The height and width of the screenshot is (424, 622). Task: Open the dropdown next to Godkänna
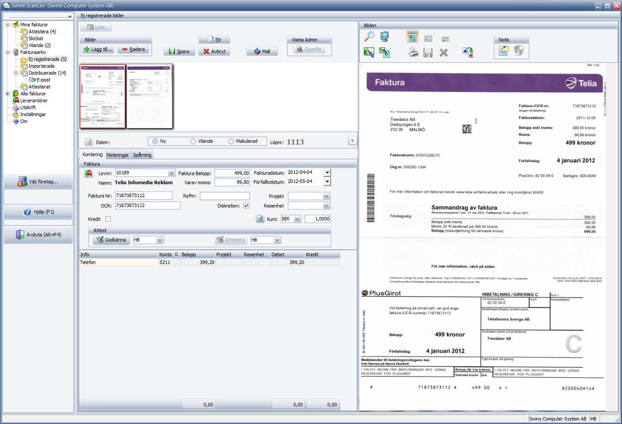[x=160, y=240]
